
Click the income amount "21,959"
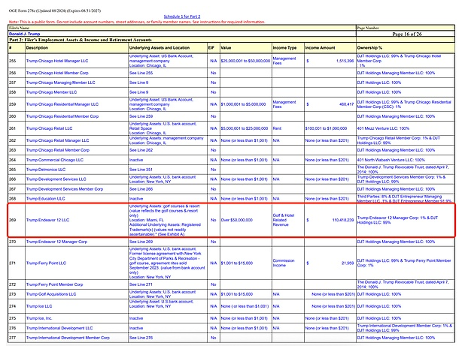click(x=348, y=263)
